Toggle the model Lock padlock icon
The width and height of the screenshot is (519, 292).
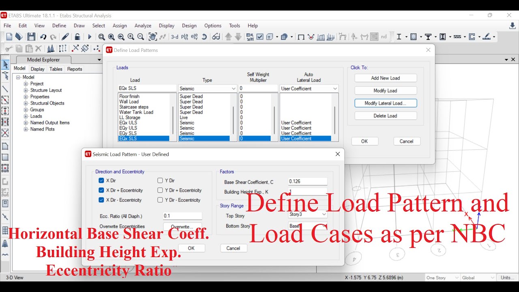[x=77, y=36]
